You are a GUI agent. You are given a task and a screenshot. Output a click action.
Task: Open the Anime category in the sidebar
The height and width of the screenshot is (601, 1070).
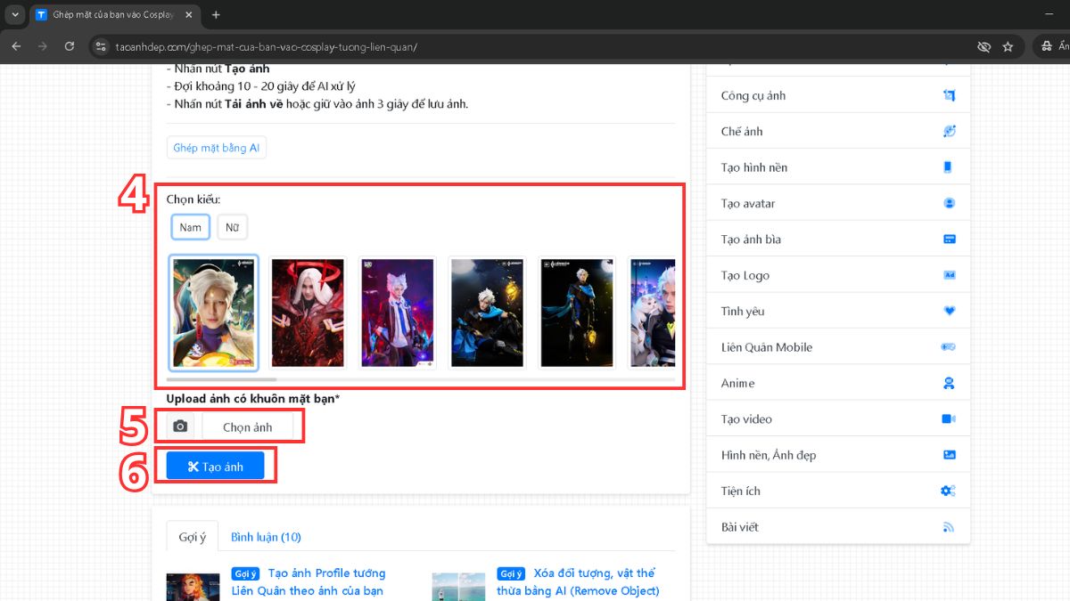click(x=737, y=383)
